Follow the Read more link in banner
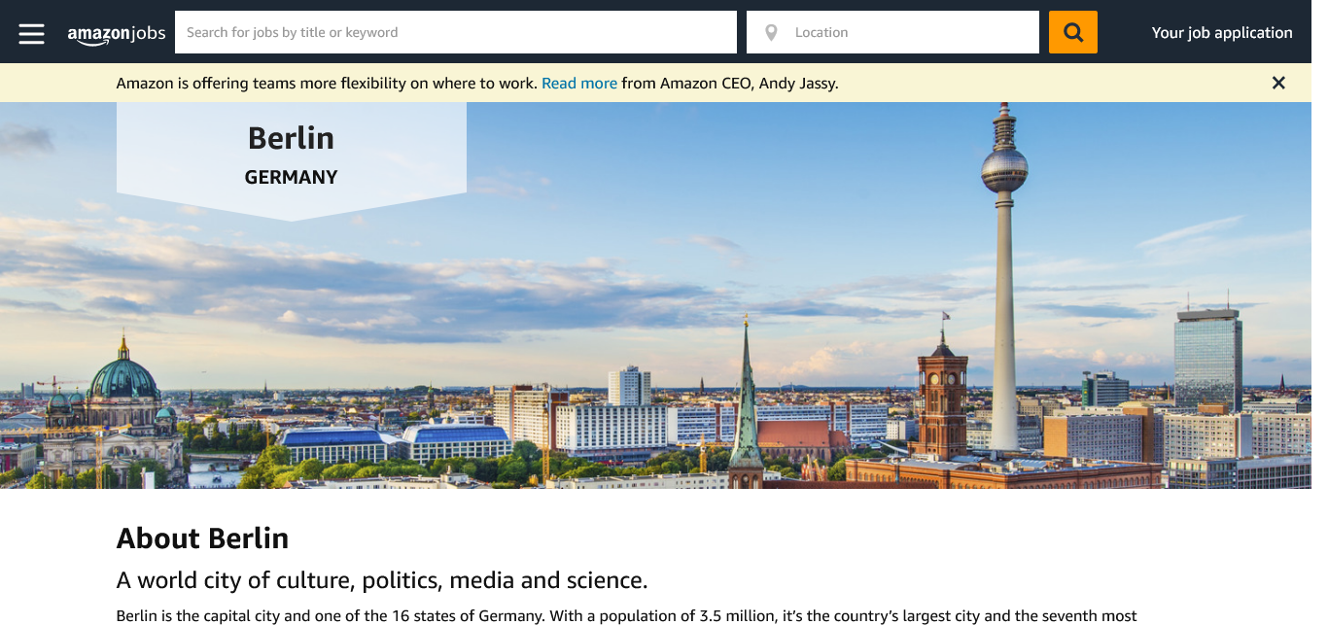The image size is (1328, 625). click(578, 84)
